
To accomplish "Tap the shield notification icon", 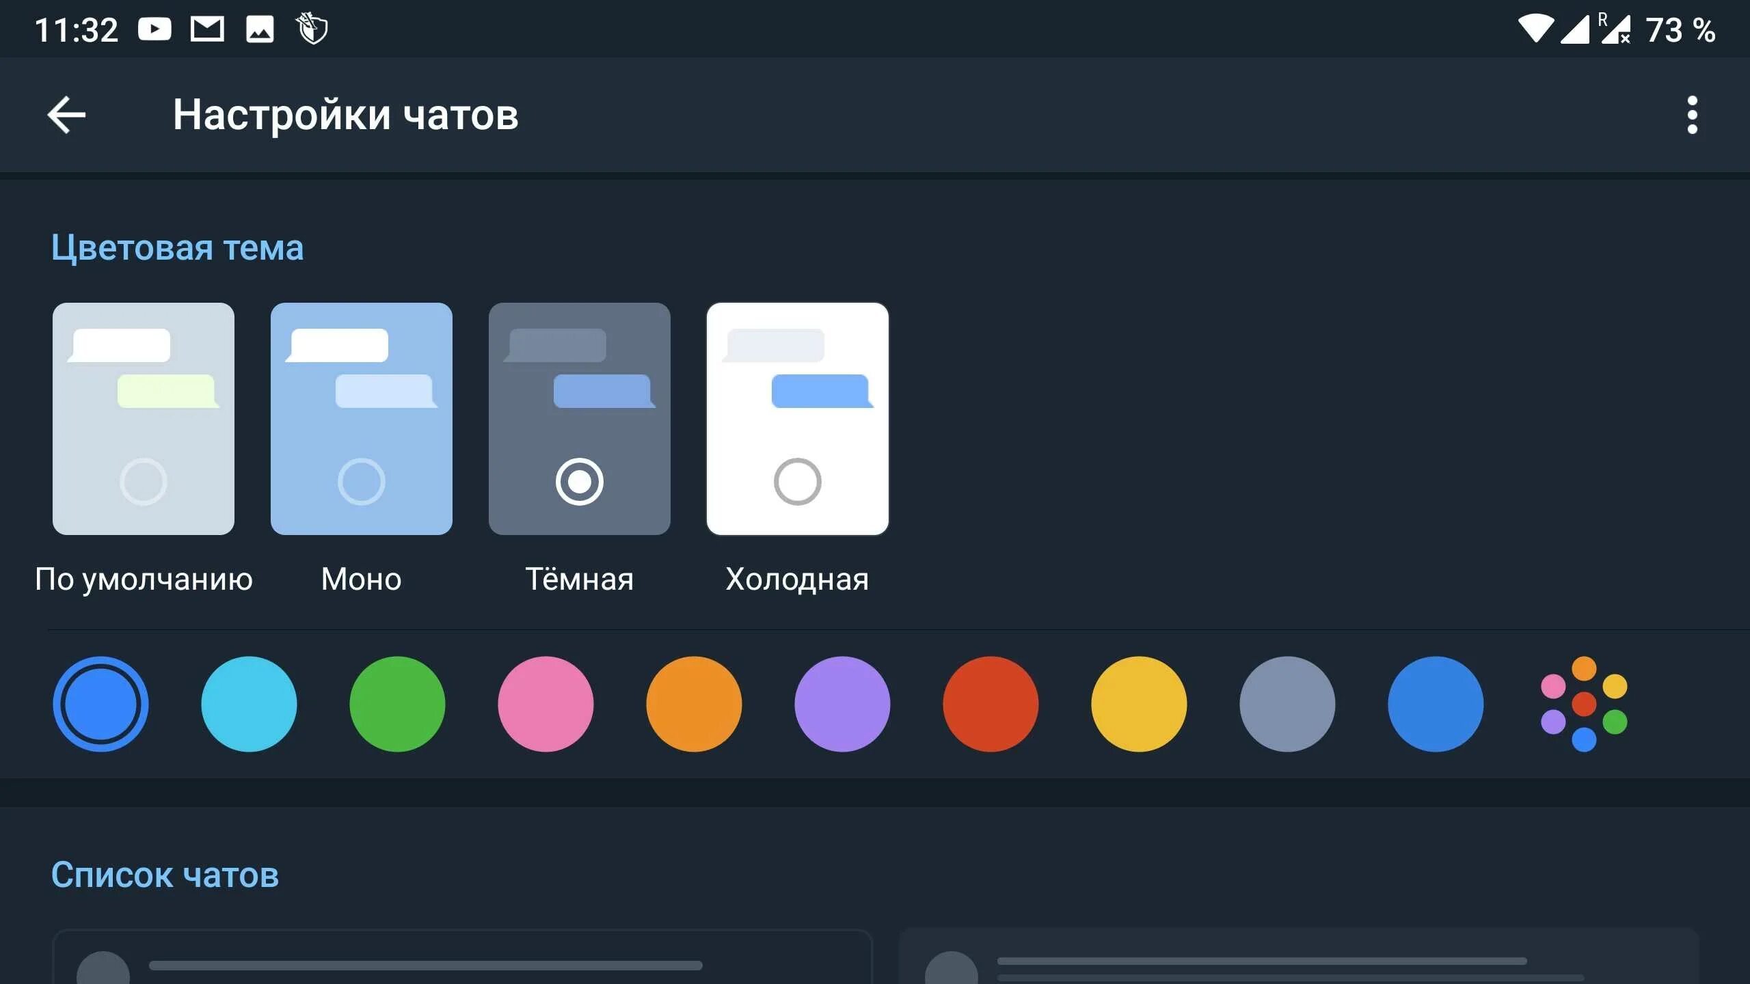I will [312, 29].
